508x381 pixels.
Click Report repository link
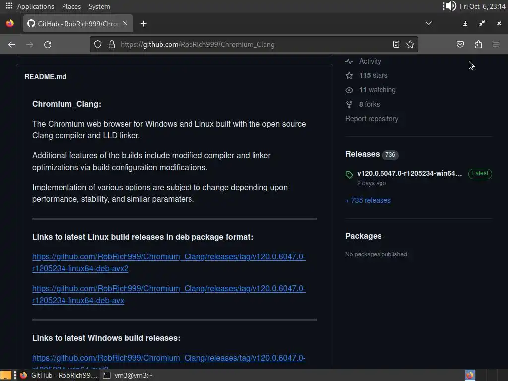tap(372, 119)
